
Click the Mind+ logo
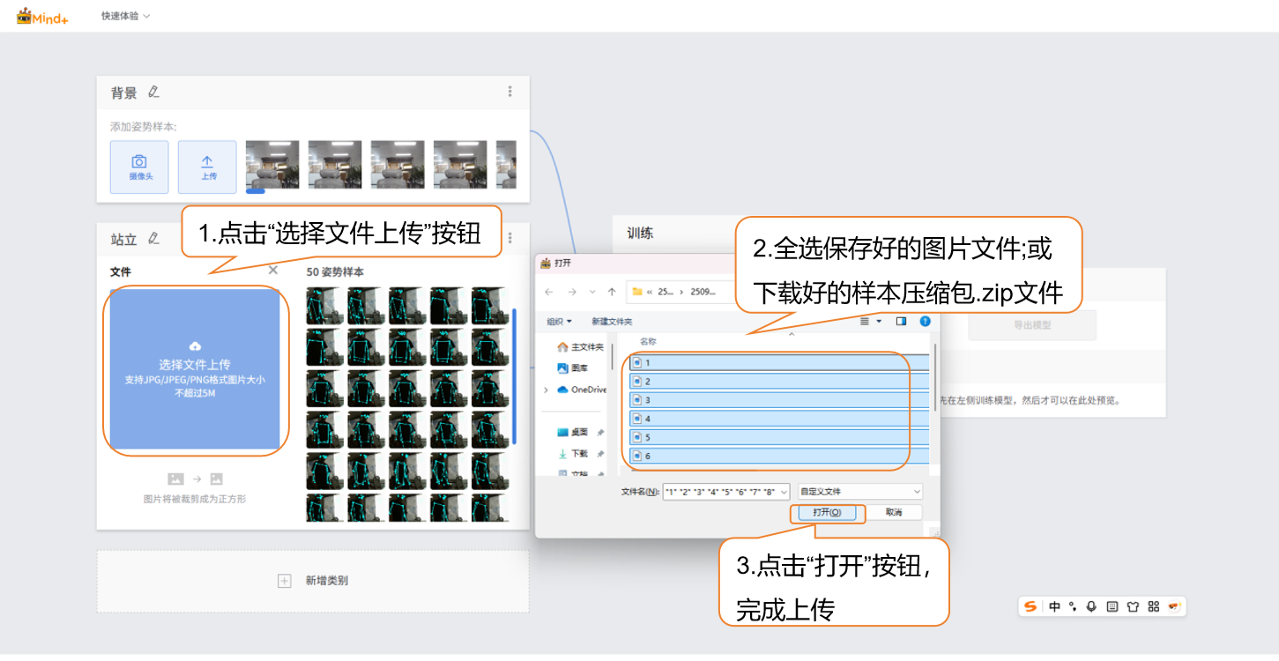(42, 16)
